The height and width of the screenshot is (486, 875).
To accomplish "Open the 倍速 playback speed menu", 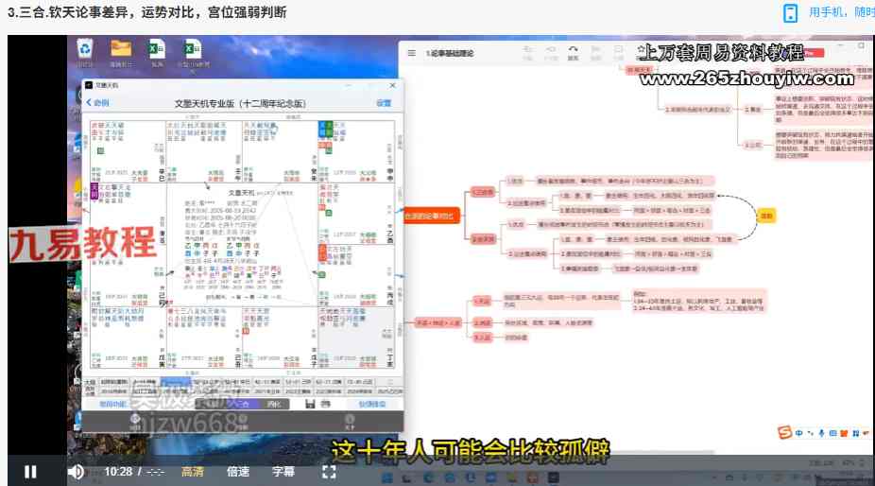I will click(238, 471).
